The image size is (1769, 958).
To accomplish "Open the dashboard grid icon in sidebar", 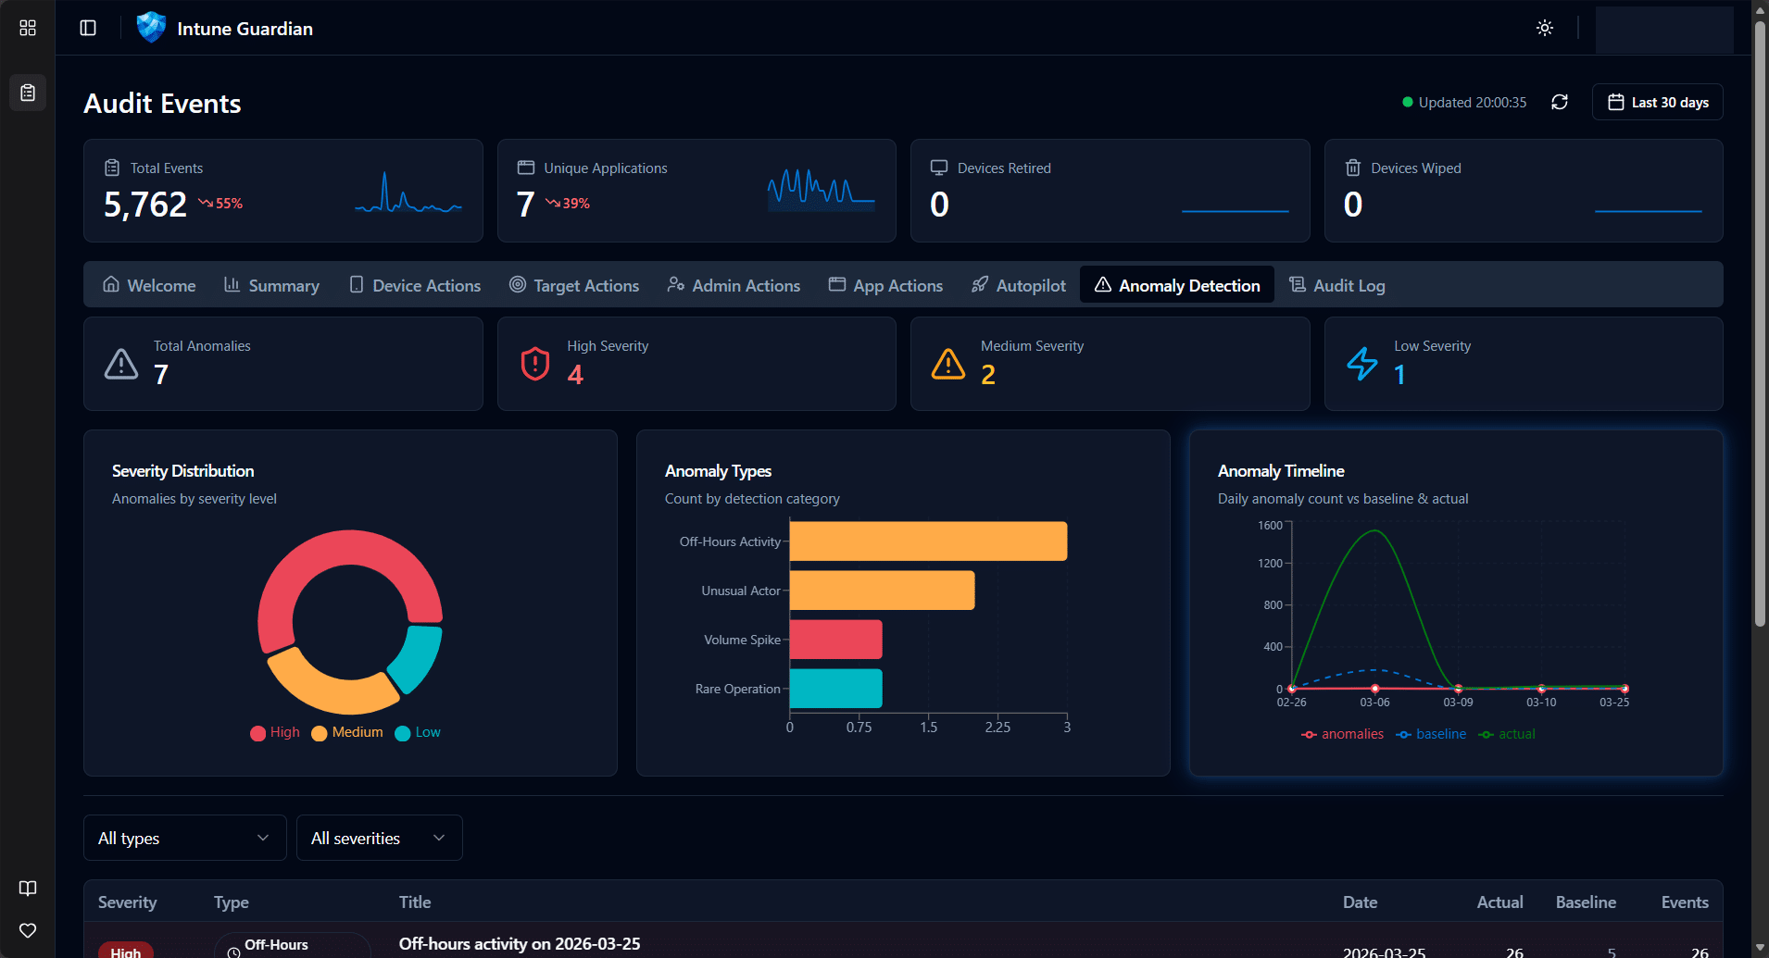I will pos(28,28).
